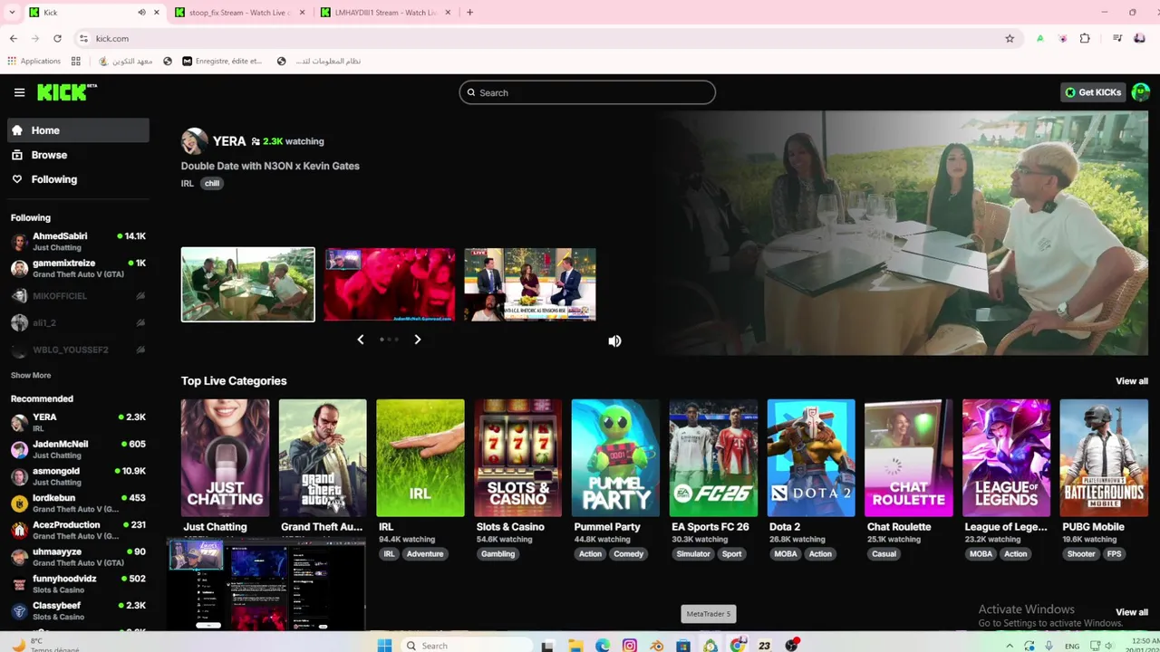Open asmongold's avatar in Recommended
Image resolution: width=1160 pixels, height=652 pixels.
[x=19, y=477]
